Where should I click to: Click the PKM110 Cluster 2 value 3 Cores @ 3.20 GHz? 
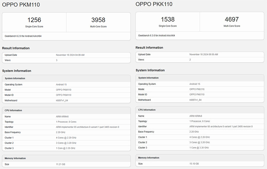(66, 143)
